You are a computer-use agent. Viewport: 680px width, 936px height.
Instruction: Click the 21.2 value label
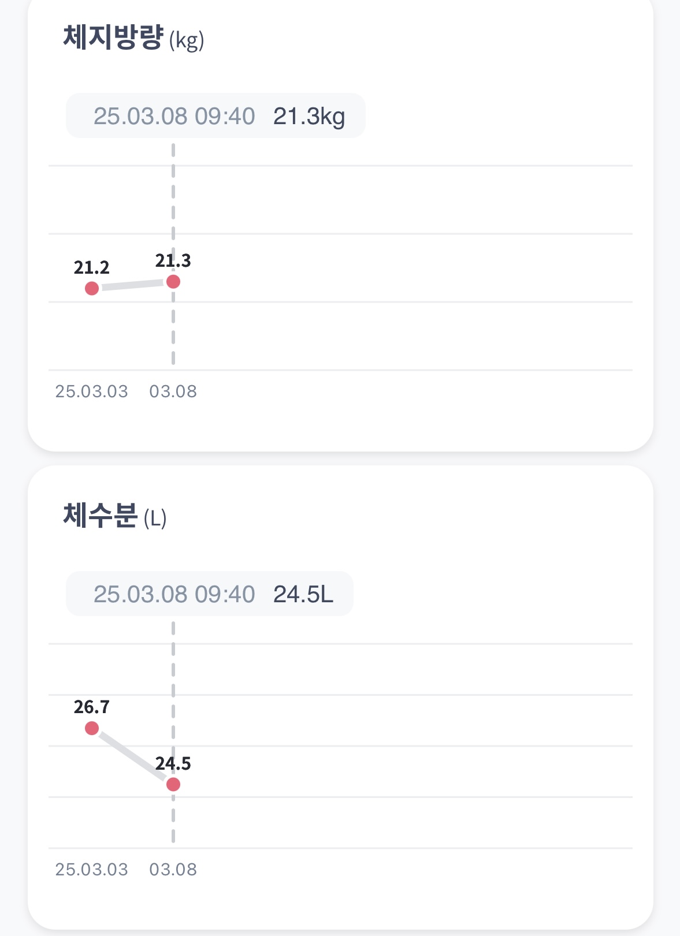(92, 267)
